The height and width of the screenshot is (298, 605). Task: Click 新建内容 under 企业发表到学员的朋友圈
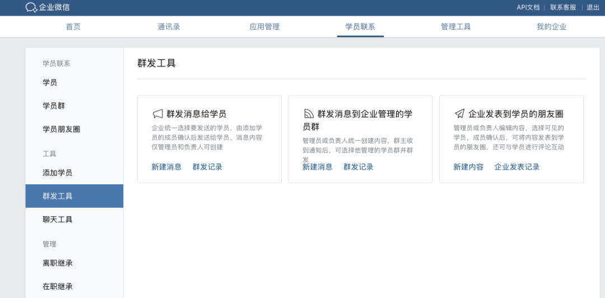pos(468,167)
